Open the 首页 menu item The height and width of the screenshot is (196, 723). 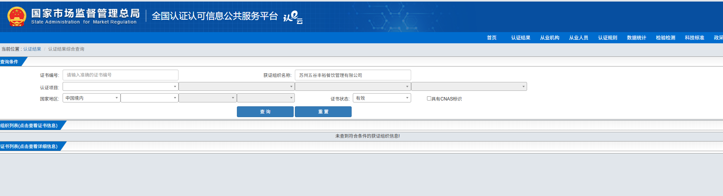pyautogui.click(x=492, y=38)
